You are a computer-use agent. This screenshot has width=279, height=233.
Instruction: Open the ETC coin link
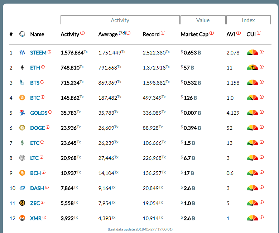[35, 143]
